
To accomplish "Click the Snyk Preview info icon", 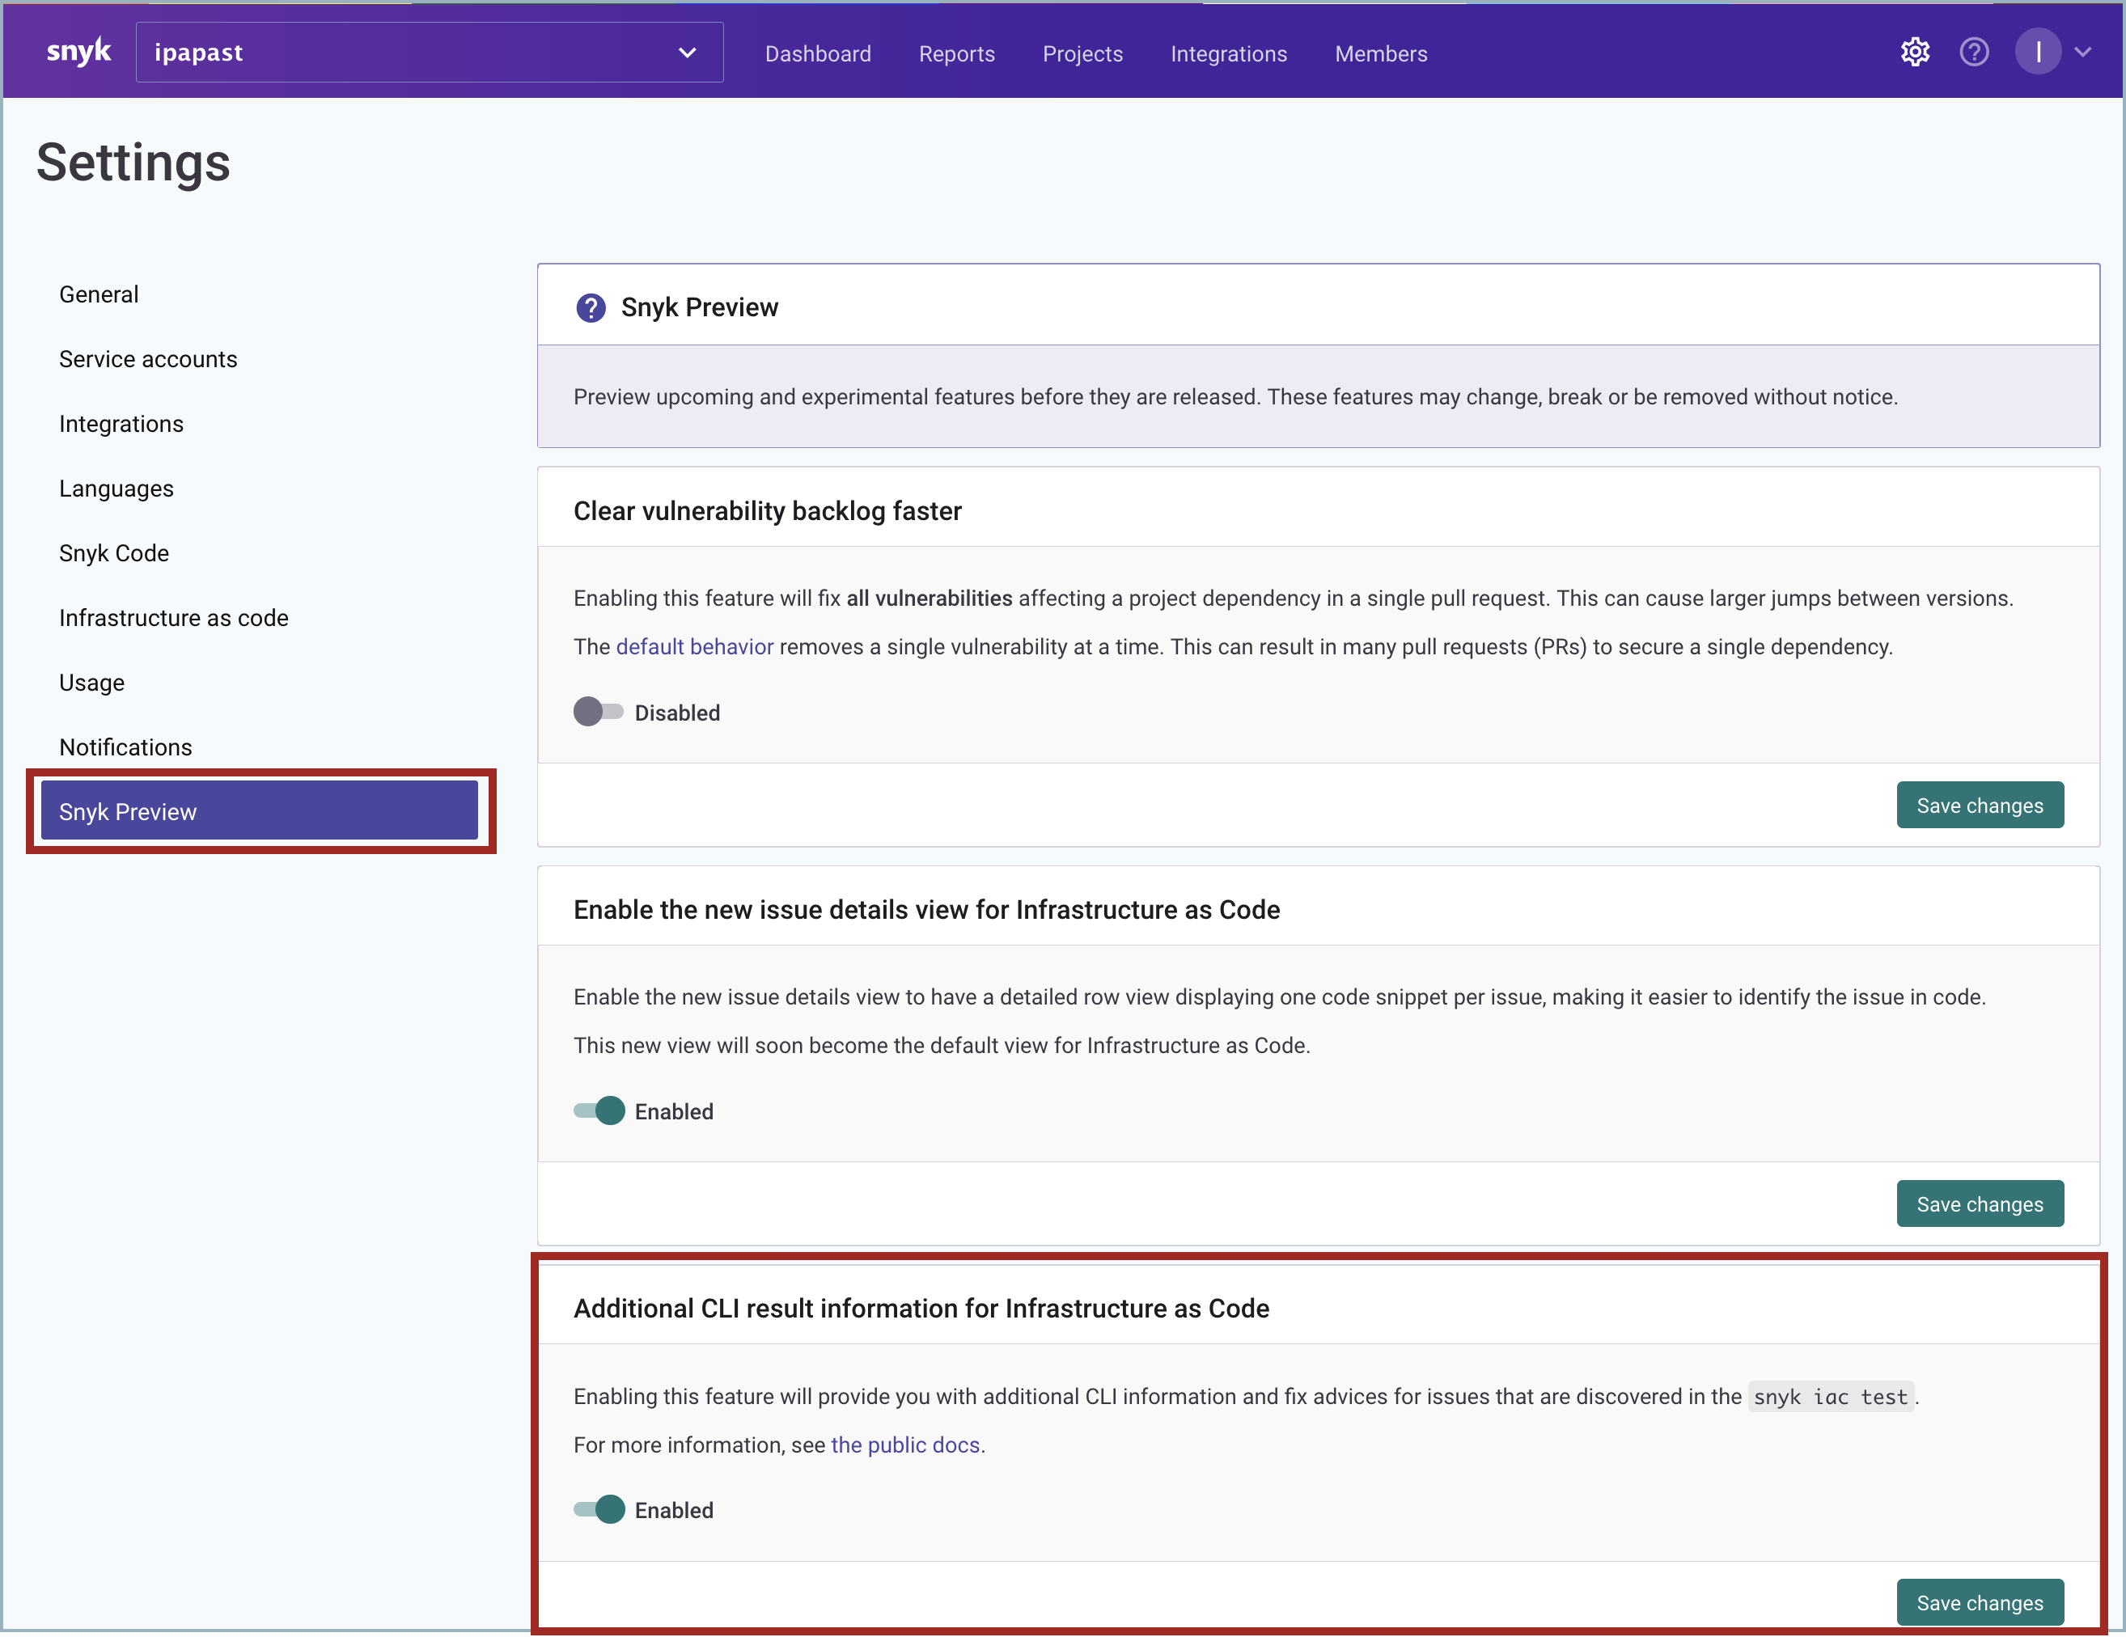I will [x=591, y=307].
